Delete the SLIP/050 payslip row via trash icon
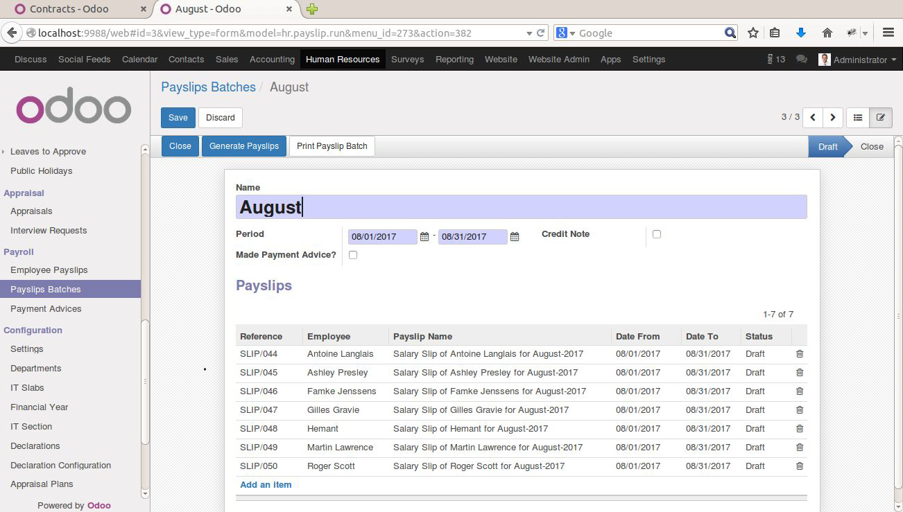This screenshot has height=512, width=903. point(800,466)
